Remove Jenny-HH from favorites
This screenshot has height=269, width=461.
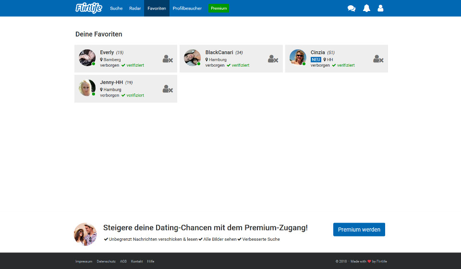168,89
